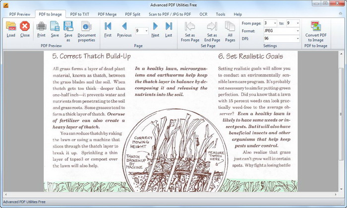The image size is (347, 208).
Task: Switch to the OCR tab
Action: (x=203, y=14)
